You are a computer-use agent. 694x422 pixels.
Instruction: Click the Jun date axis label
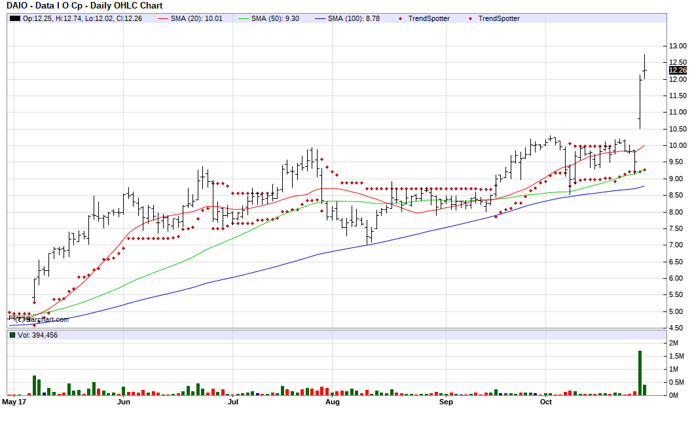click(x=124, y=402)
